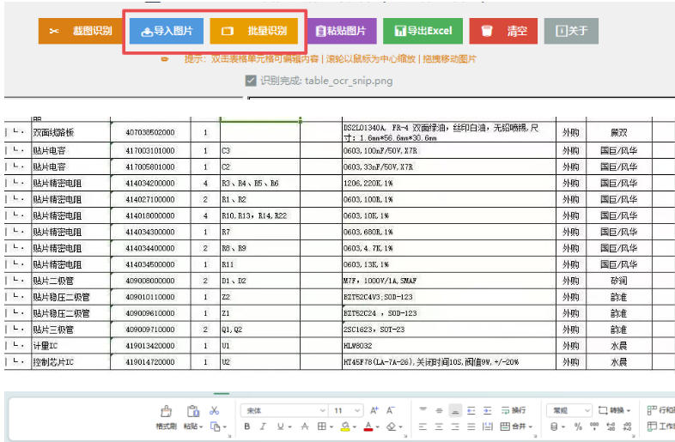675x442 pixels.
Task: Click the top vertical align icon
Action: [423, 410]
